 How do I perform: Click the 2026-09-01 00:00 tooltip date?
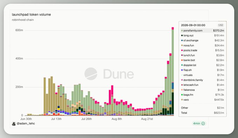(x=193, y=25)
